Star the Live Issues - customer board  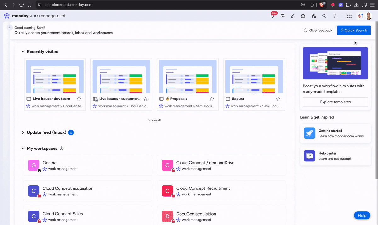pos(146,99)
